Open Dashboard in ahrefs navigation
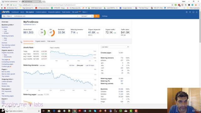The width and height of the screenshot is (201, 113). coord(15,12)
